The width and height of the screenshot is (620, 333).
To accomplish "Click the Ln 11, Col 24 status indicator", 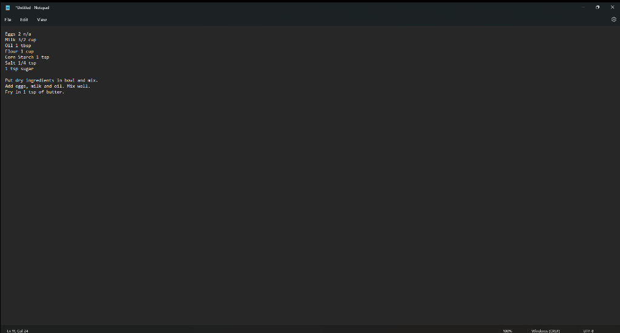I will tap(18, 331).
